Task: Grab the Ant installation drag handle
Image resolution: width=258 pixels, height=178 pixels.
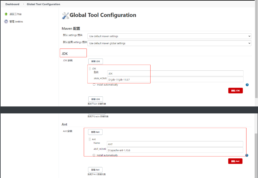Action: click(x=90, y=139)
